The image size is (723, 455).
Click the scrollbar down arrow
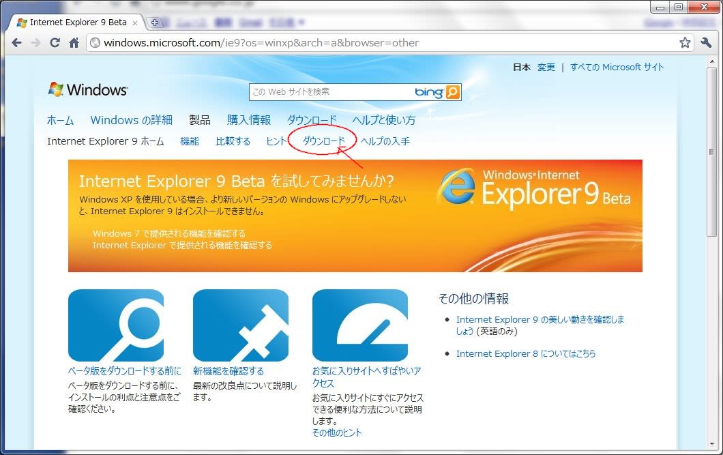712,443
